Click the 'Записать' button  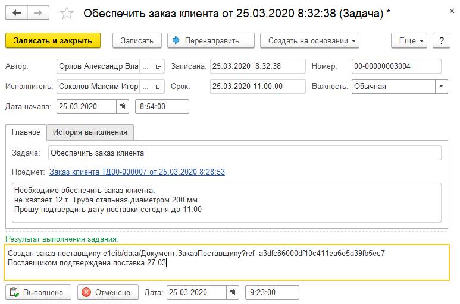[x=137, y=40]
